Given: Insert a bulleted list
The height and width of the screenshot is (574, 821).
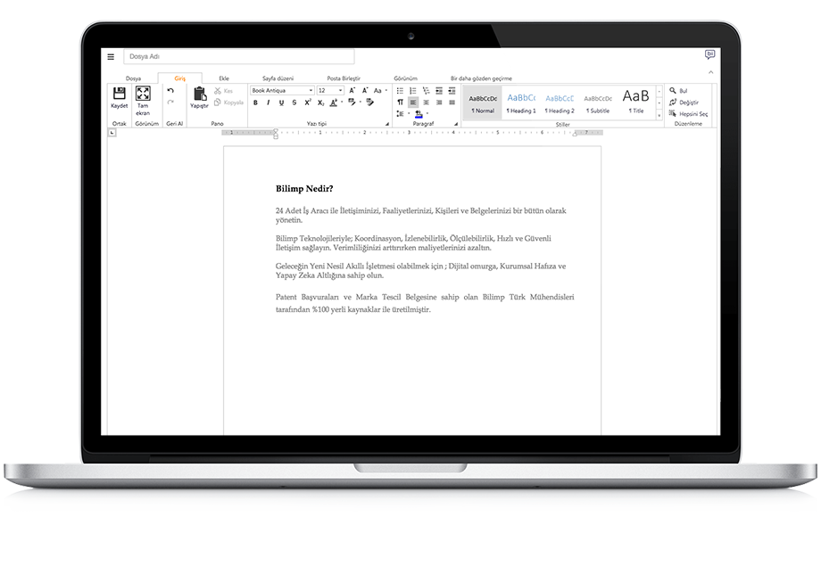Looking at the screenshot, I should [400, 91].
